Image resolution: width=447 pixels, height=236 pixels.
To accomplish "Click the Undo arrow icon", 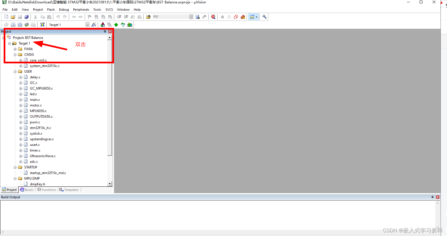I will pyautogui.click(x=58, y=17).
